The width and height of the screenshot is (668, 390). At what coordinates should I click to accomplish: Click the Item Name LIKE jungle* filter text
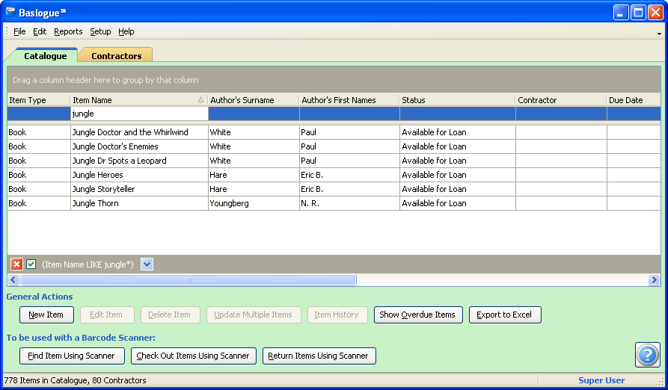88,264
